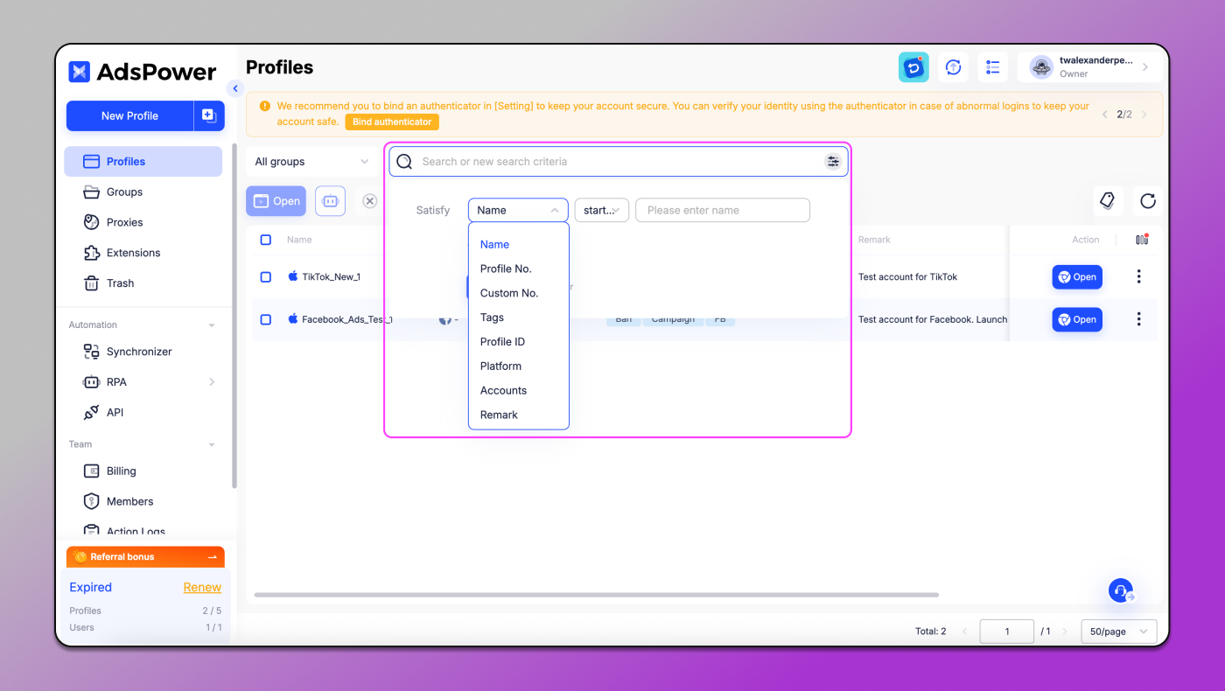Click the Renew link
This screenshot has width=1225, height=691.
(x=202, y=587)
